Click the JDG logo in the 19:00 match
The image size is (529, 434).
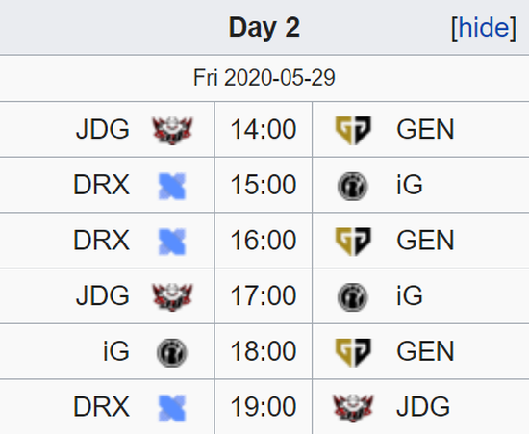coord(353,408)
